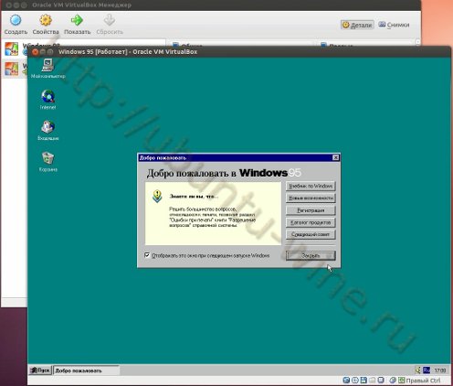This screenshot has height=386, width=453.
Task: Open the Учебник по Windows tour button
Action: pos(311,186)
